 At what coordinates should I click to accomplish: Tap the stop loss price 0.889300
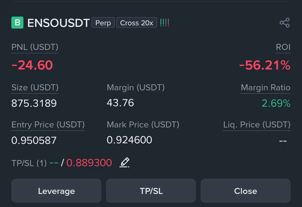tap(89, 163)
